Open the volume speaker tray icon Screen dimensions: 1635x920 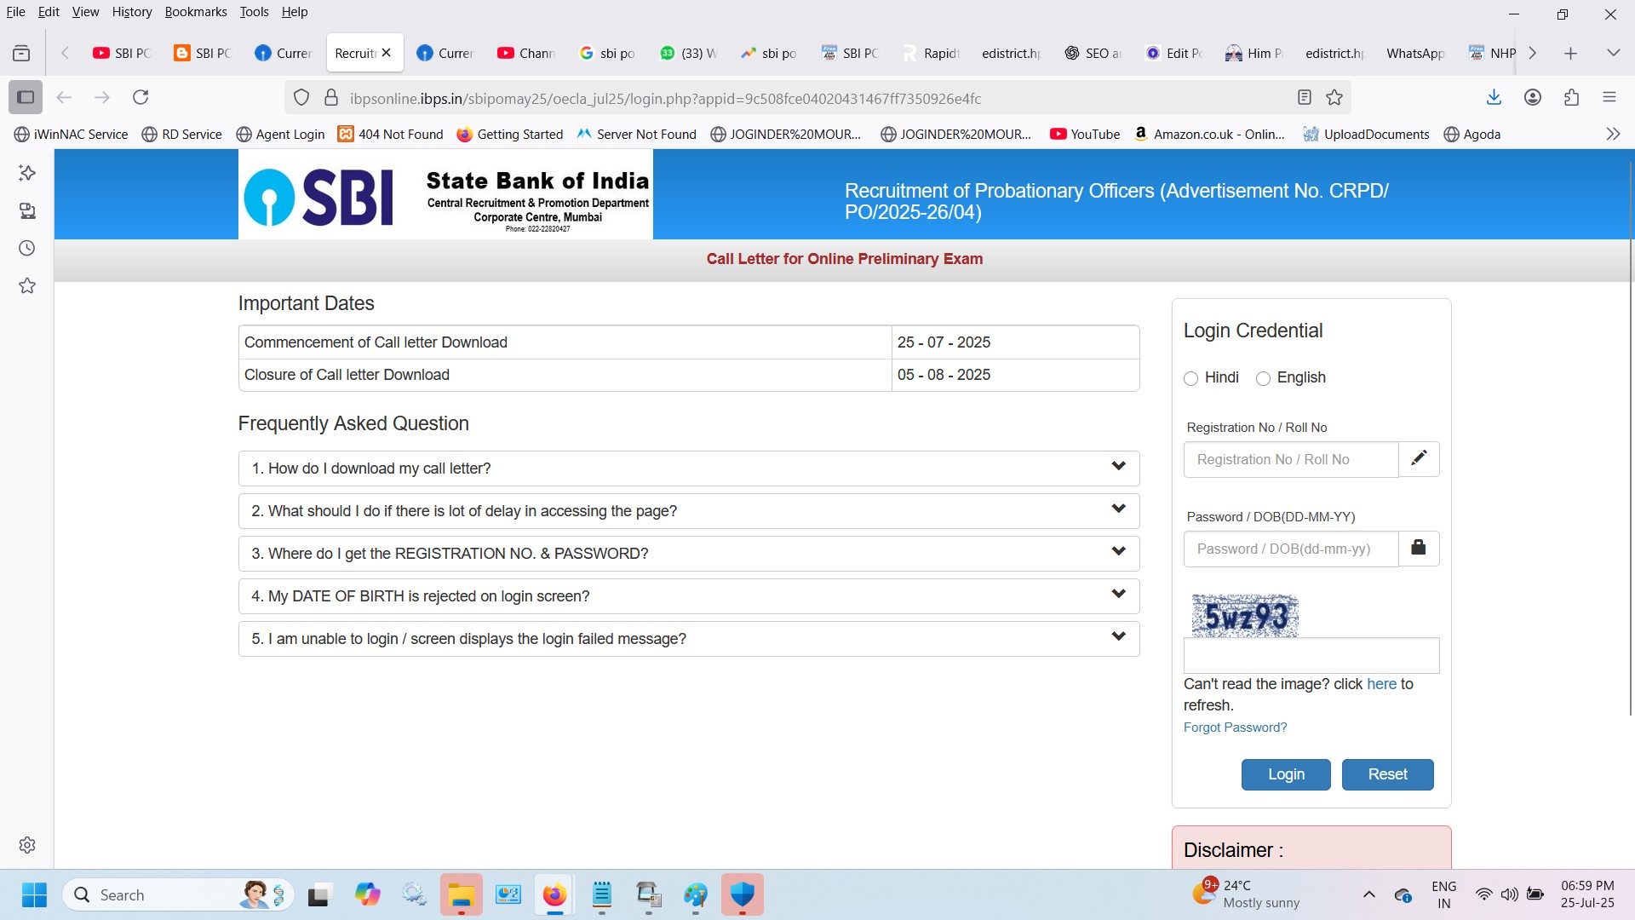pos(1509,894)
